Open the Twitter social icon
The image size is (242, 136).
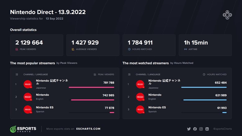189,129
